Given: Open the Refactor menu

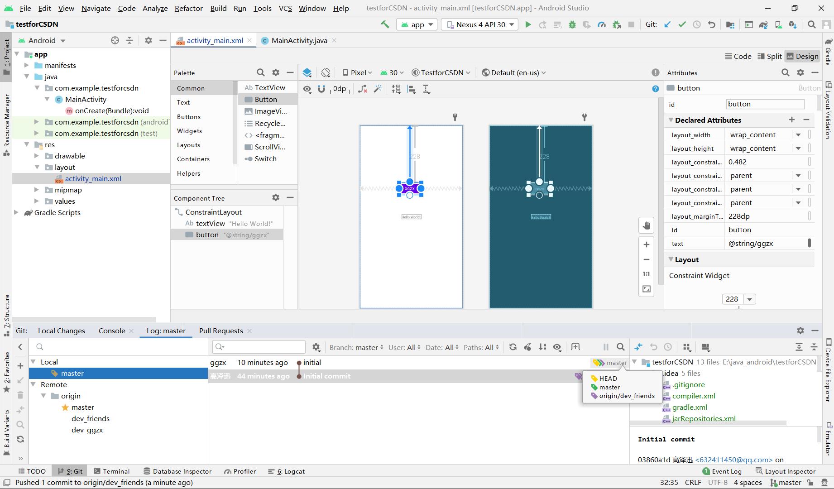Looking at the screenshot, I should pos(188,8).
